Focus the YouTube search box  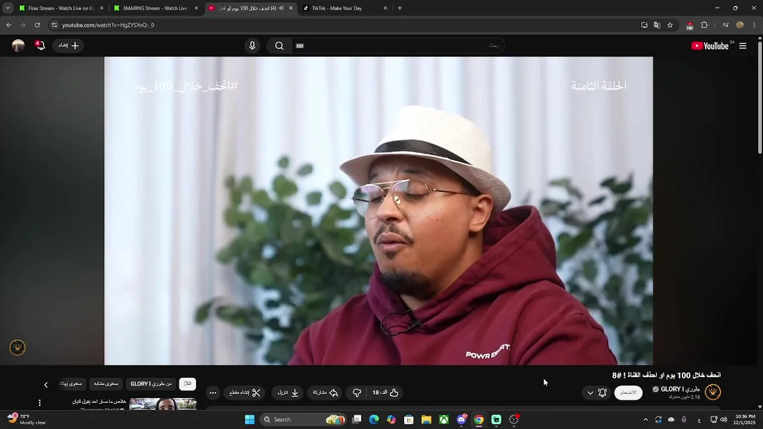398,46
